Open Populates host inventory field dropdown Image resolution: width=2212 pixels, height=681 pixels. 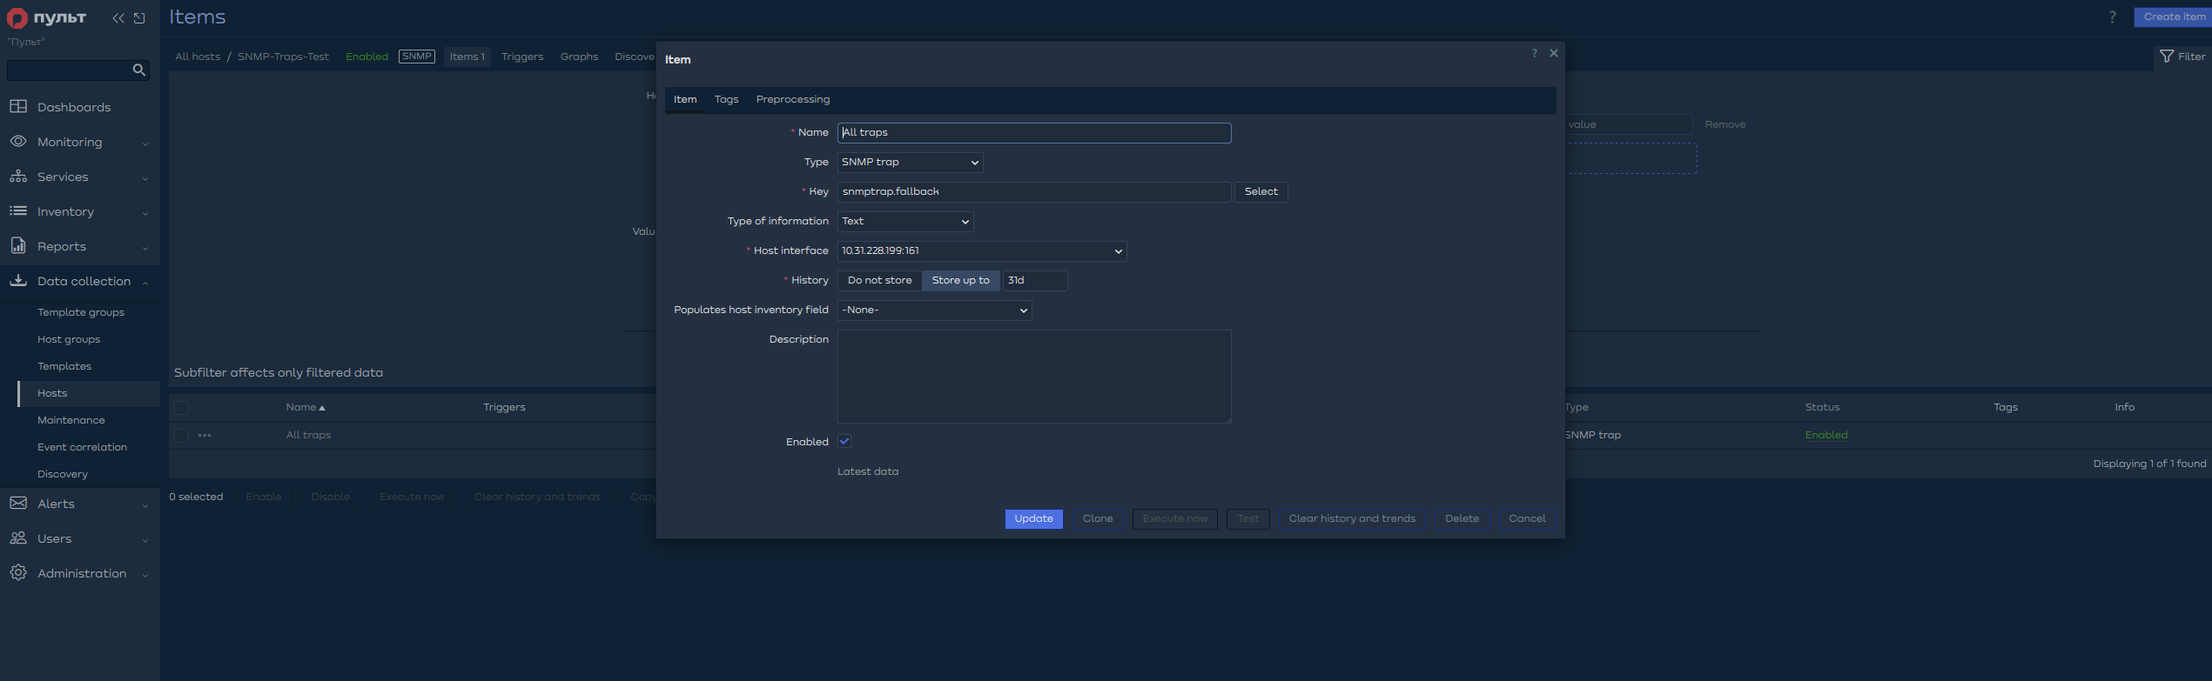pyautogui.click(x=934, y=310)
